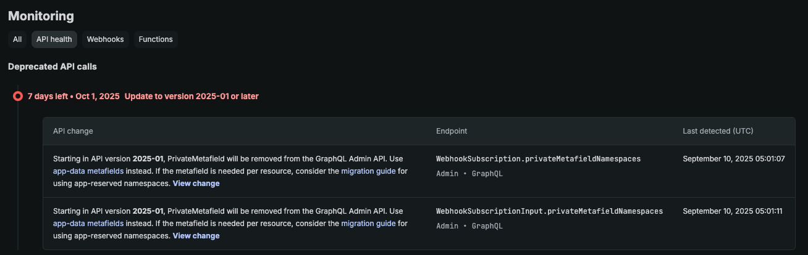Select the API health tab

coord(54,39)
